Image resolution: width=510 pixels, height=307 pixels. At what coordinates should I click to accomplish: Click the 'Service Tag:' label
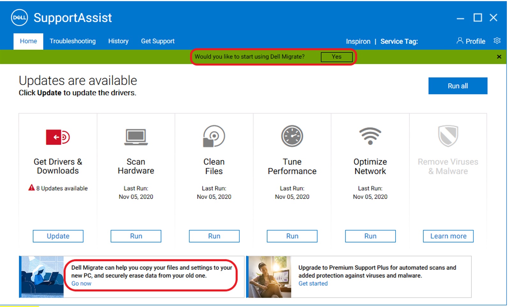click(399, 41)
